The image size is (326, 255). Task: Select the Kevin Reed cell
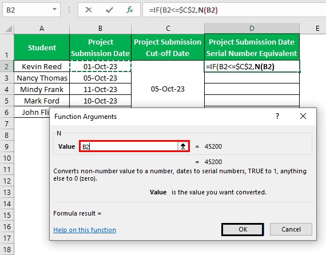click(x=42, y=66)
